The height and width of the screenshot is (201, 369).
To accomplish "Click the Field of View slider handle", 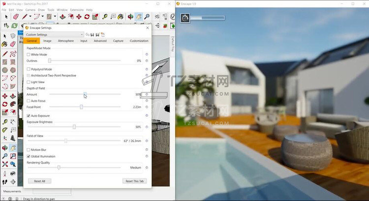I will click(x=66, y=141).
